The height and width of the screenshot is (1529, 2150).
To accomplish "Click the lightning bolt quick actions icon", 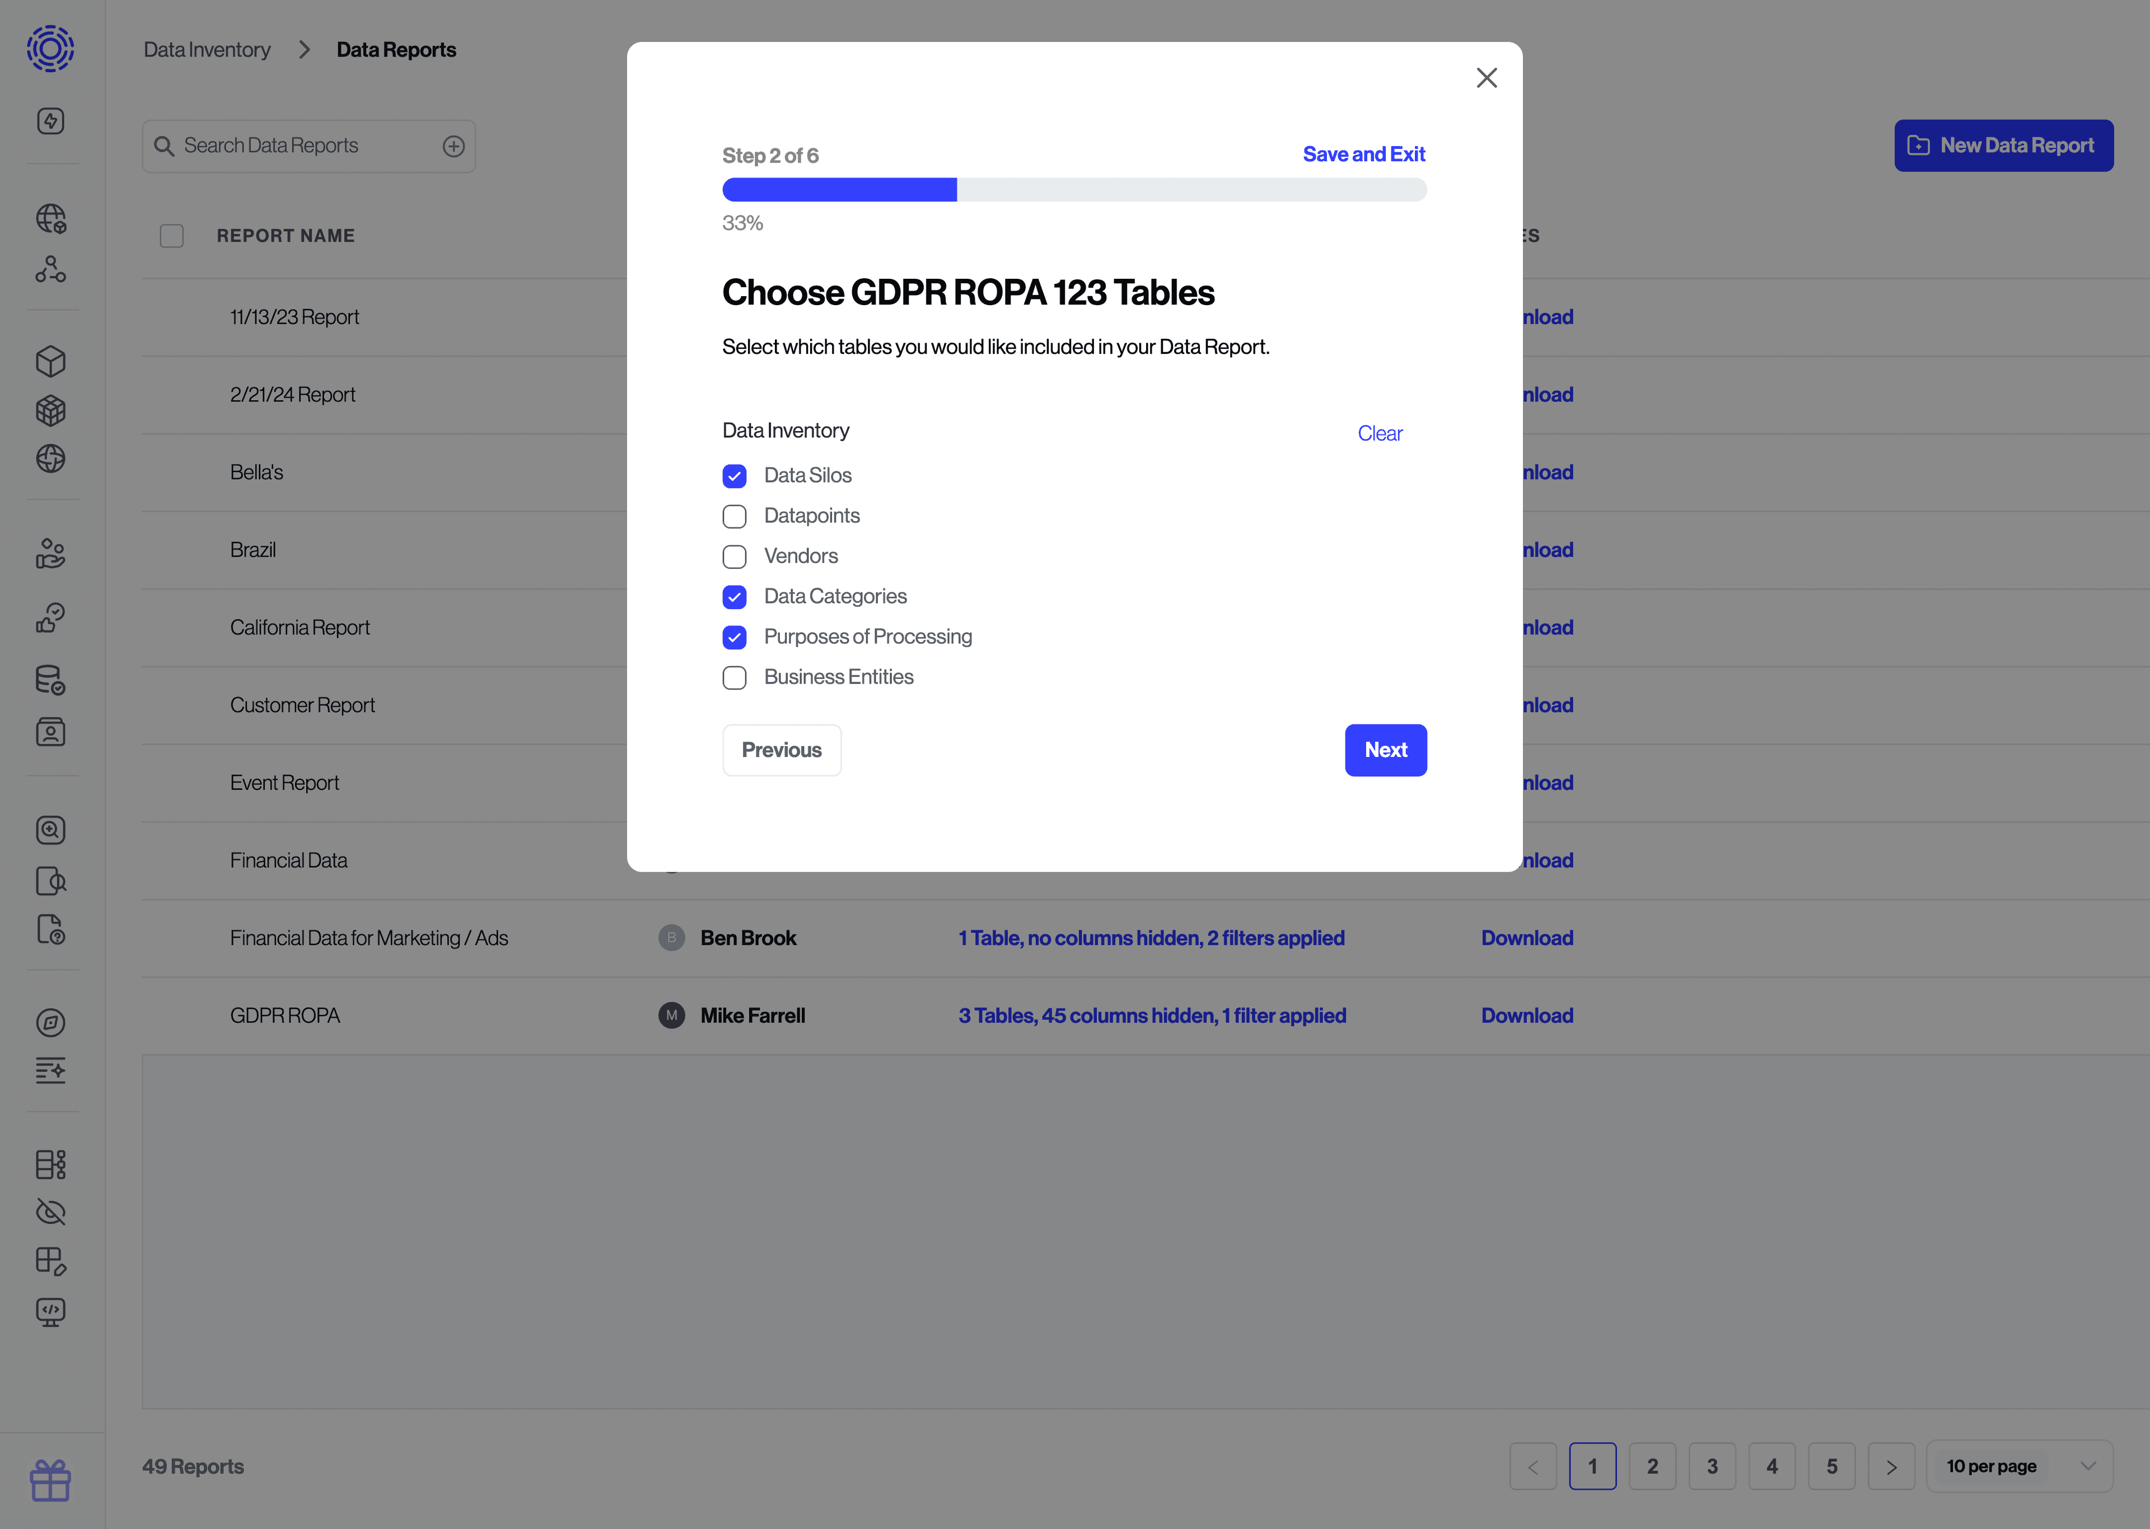I will [x=51, y=120].
